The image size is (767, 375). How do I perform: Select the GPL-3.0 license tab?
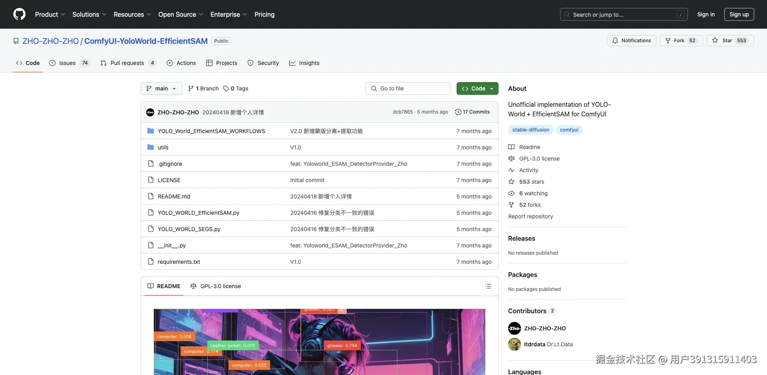tap(216, 286)
